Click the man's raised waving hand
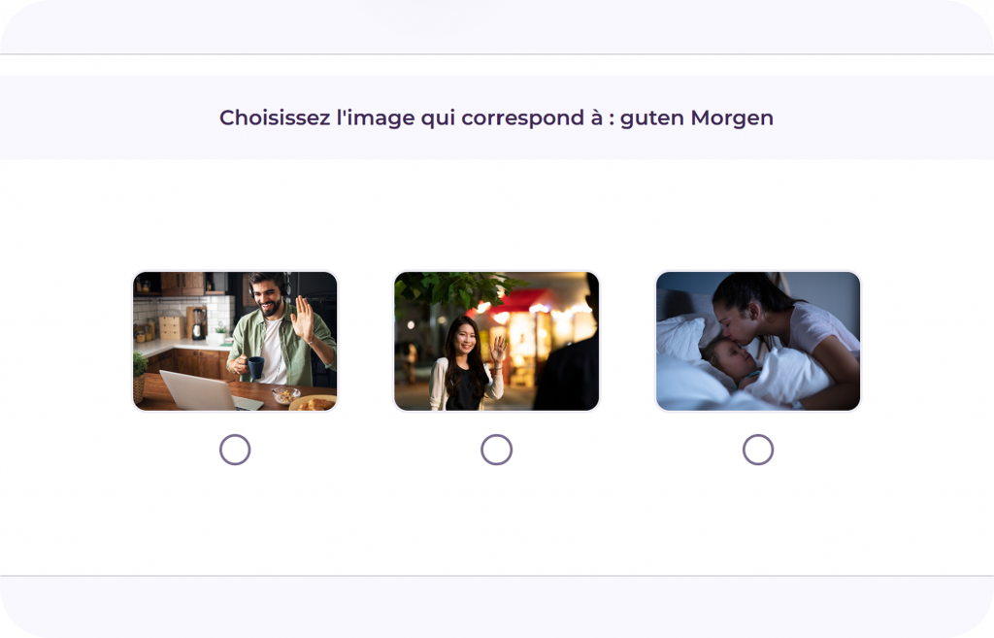The width and height of the screenshot is (994, 638). click(x=303, y=318)
